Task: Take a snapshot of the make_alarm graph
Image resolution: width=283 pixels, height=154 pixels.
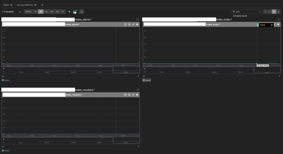Action: coord(129,24)
